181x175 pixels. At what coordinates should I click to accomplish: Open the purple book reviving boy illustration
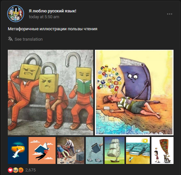[x=134, y=92]
